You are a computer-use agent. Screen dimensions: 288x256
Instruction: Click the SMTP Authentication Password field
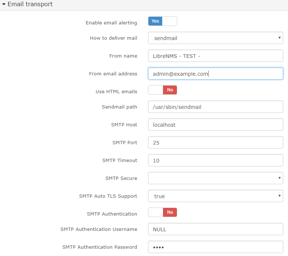(215, 247)
